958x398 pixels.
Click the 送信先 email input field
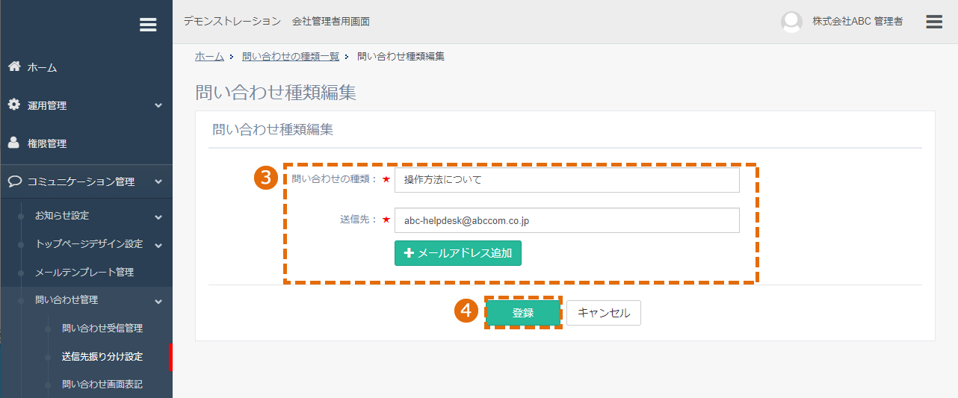[x=567, y=220]
